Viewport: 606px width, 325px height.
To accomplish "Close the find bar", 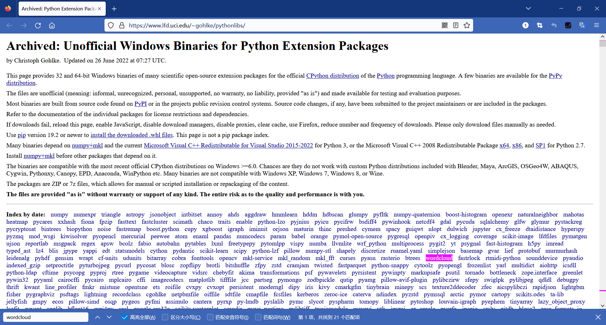I will coord(598,317).
